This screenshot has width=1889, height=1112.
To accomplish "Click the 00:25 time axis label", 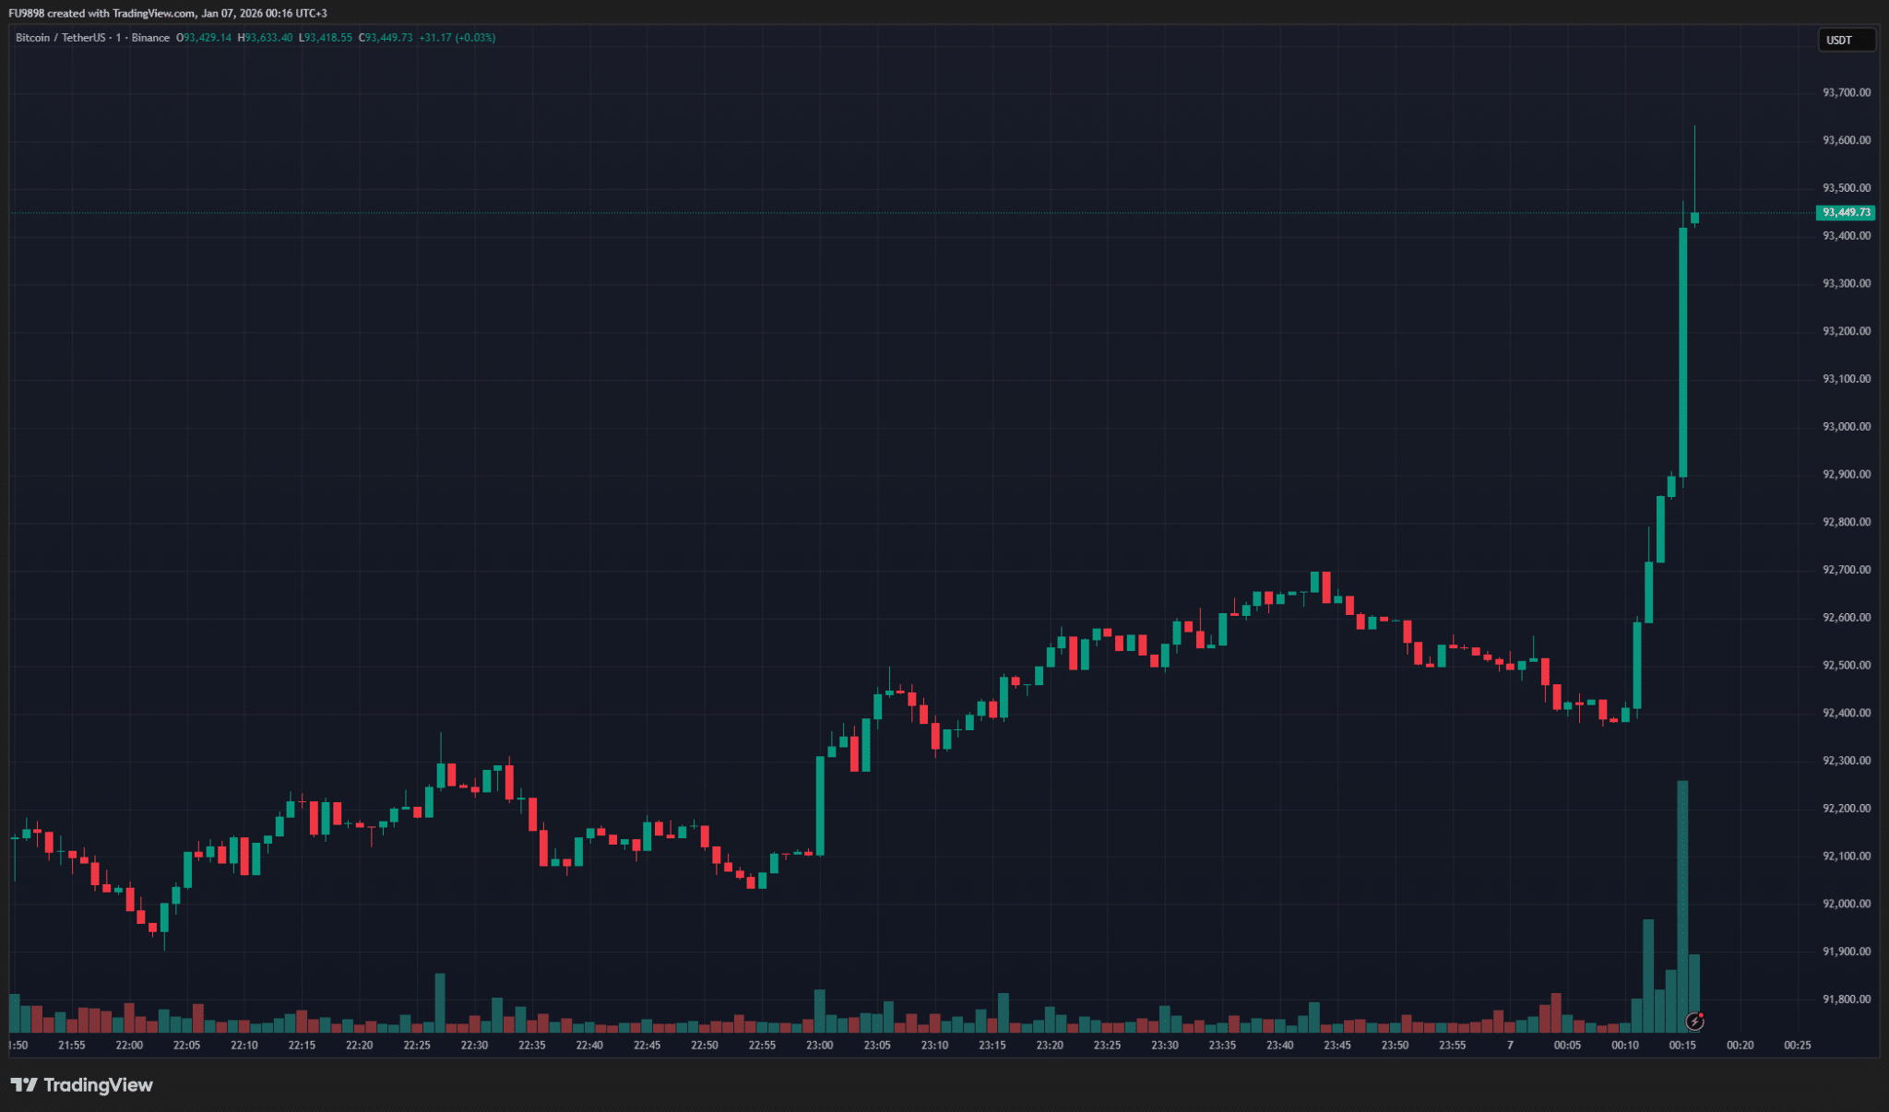I will [x=1797, y=1045].
